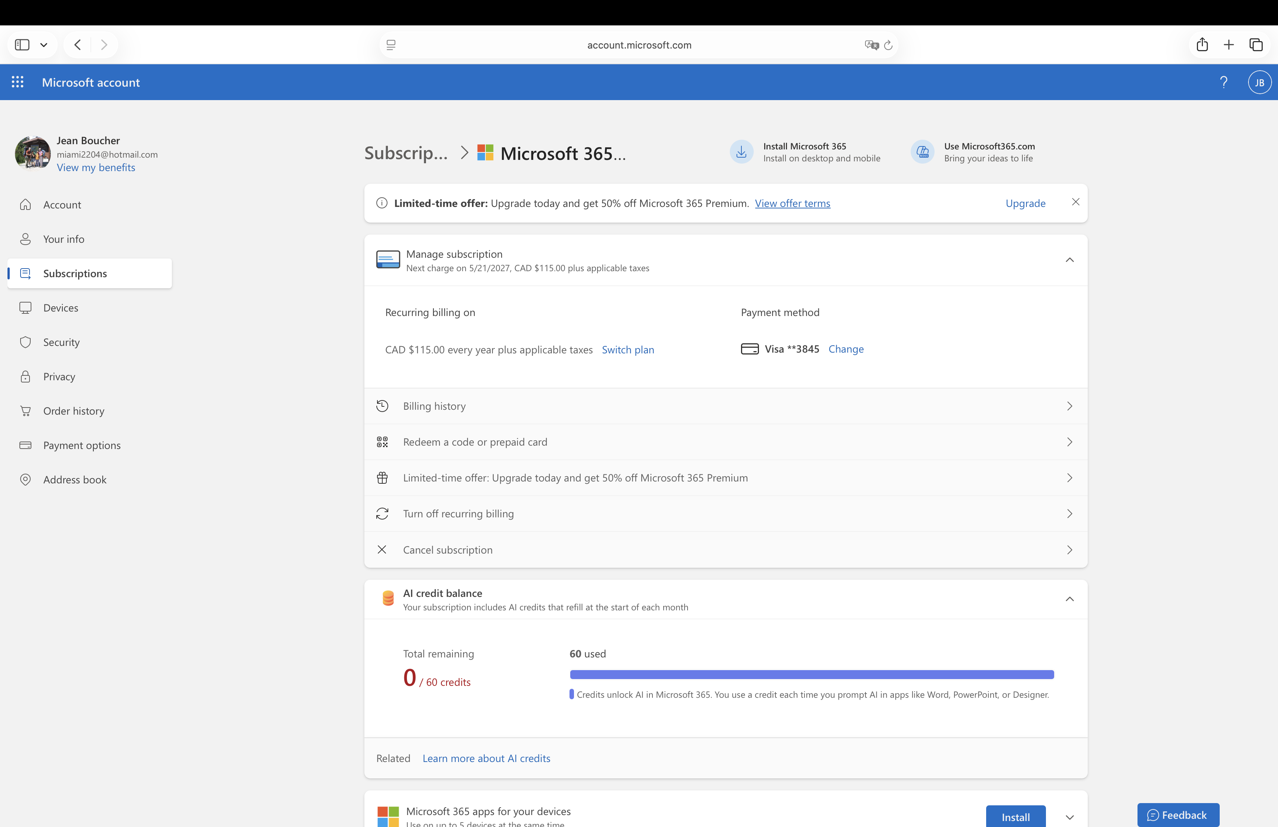The width and height of the screenshot is (1278, 827).
Task: Expand the Microsoft 365 apps section
Action: pos(1069,817)
